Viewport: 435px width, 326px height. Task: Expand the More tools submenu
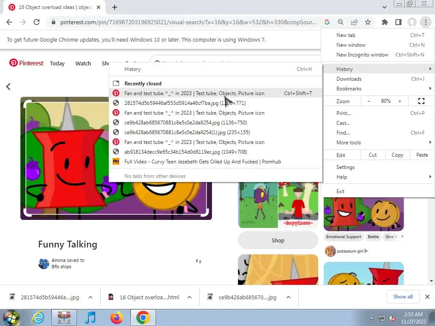(378, 143)
